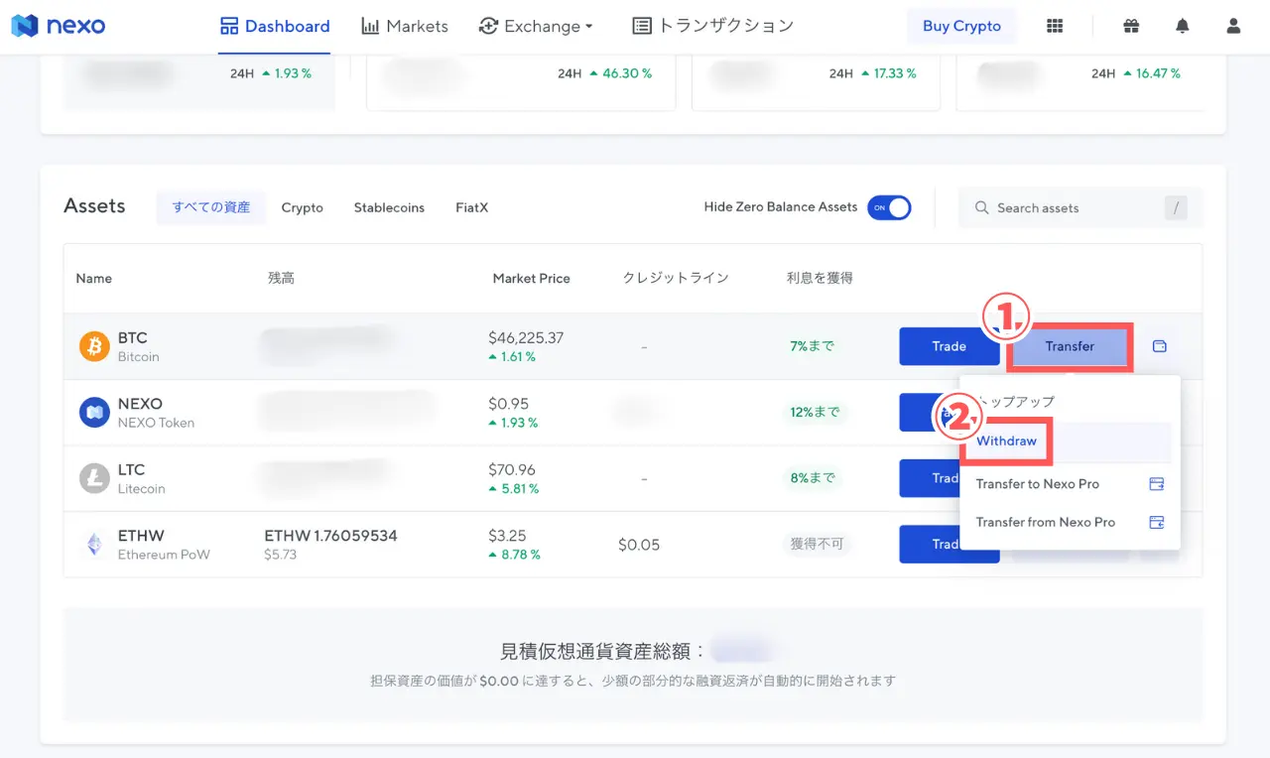Image resolution: width=1270 pixels, height=758 pixels.
Task: Click the Transfer button for BTC
Action: pyautogui.click(x=1070, y=346)
